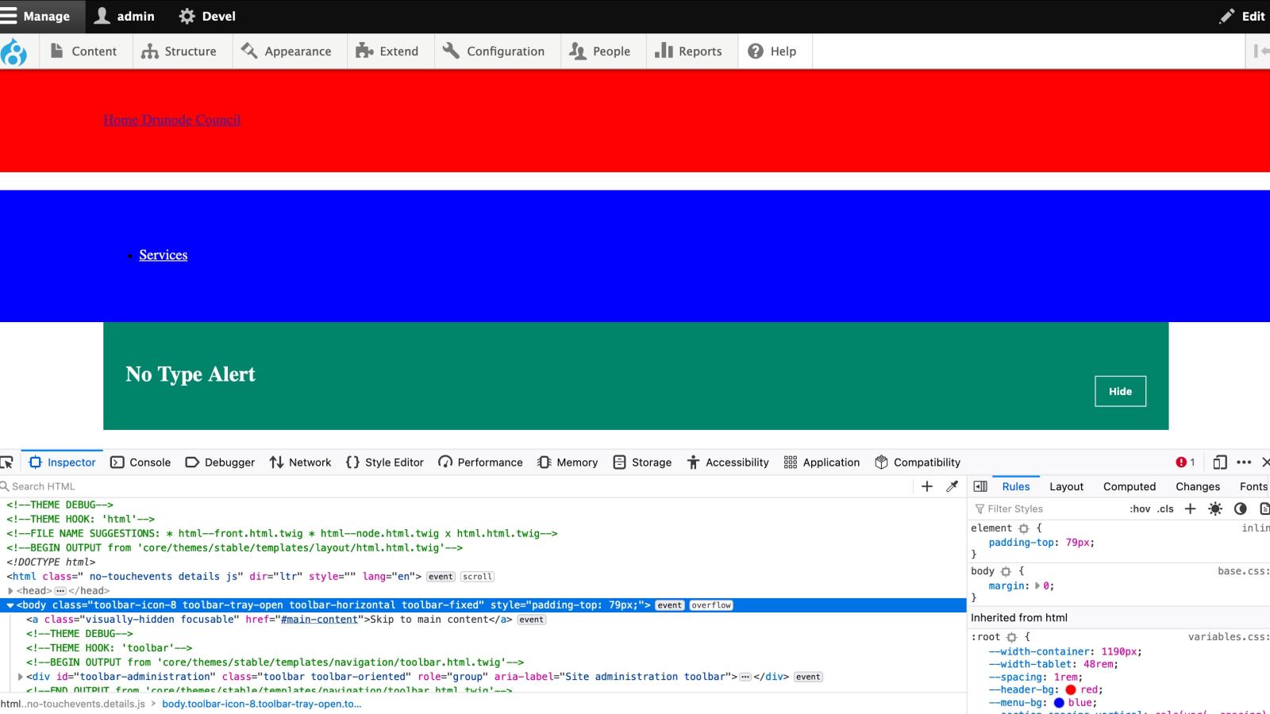Open the Console tab in DevTools
This screenshot has width=1270, height=714.
[140, 462]
